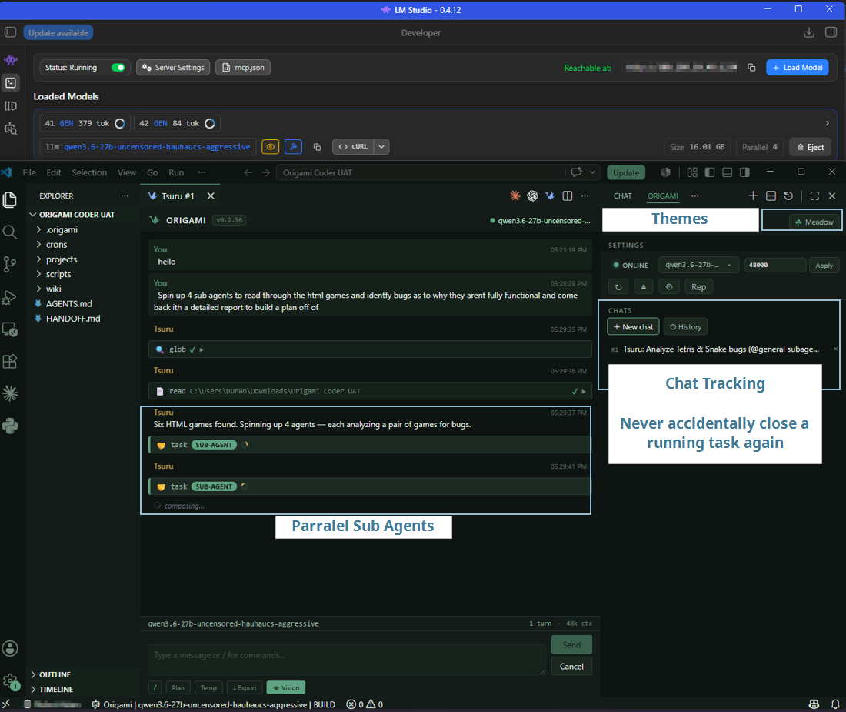Open Extensions activity icon

[10, 361]
